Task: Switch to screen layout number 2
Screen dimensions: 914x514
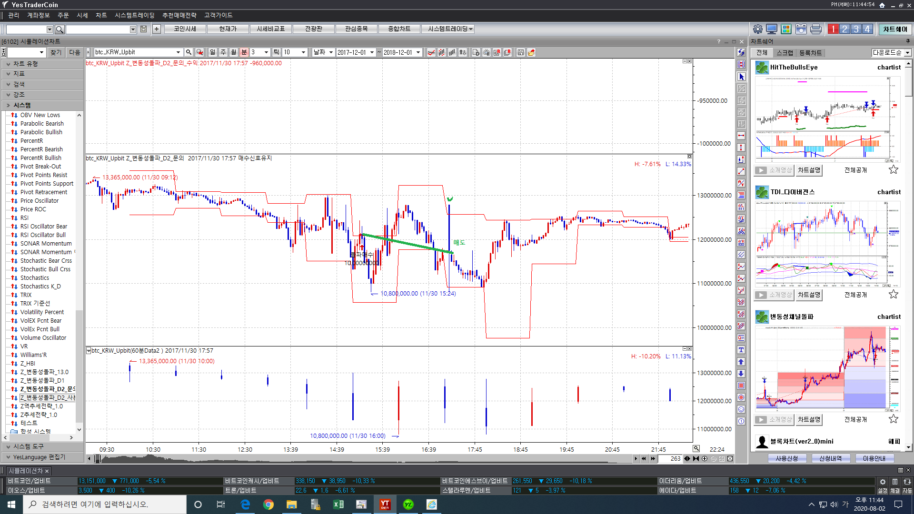Action: 844,29
